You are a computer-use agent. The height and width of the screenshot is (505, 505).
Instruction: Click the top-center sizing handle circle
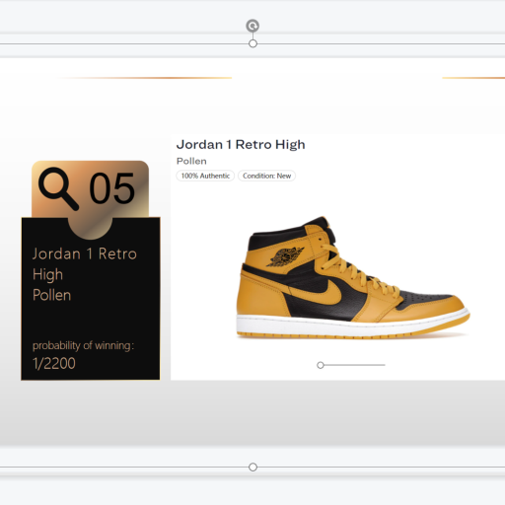point(252,43)
